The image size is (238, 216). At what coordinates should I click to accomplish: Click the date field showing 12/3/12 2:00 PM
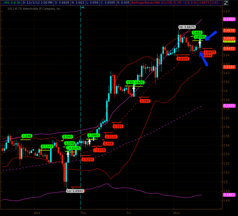tap(38, 3)
